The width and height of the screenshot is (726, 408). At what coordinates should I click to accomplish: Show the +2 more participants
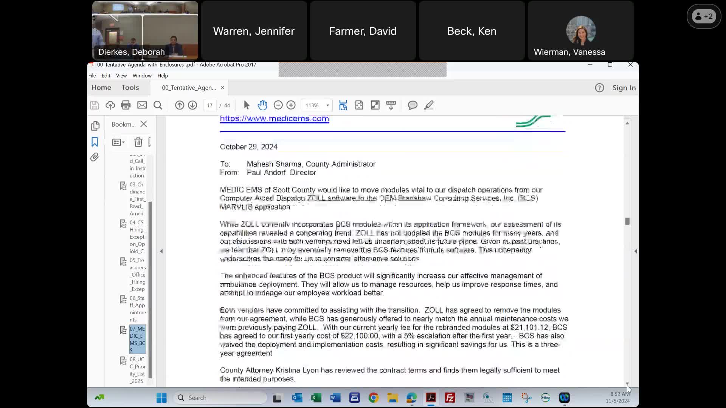[x=704, y=16]
